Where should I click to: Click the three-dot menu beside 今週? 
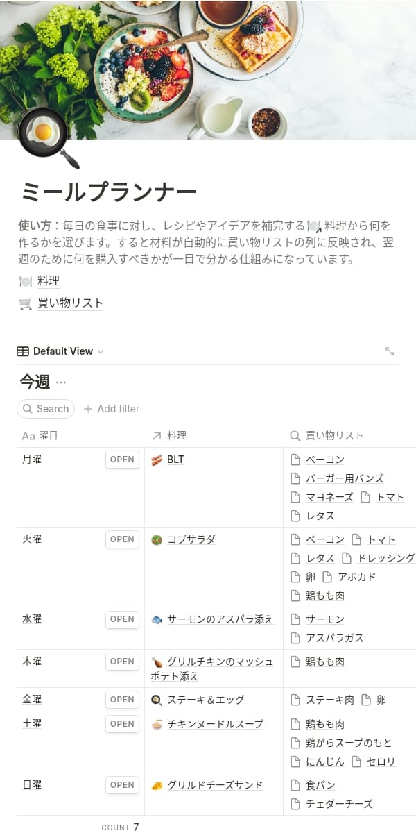coord(61,382)
